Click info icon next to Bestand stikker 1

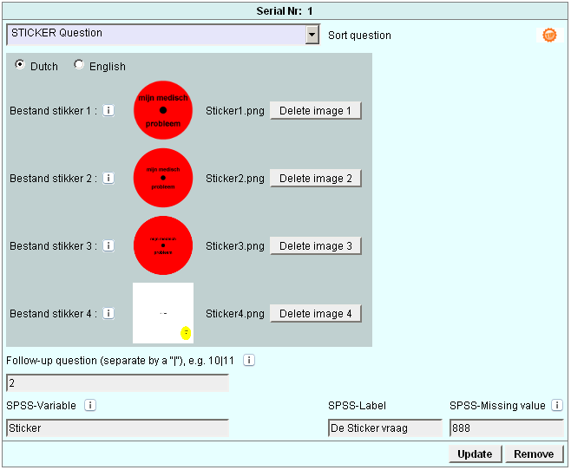(108, 110)
